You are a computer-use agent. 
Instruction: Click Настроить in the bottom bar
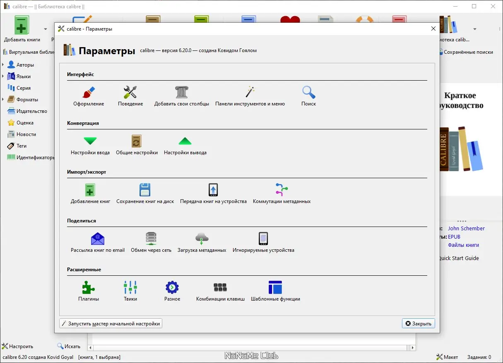click(17, 346)
